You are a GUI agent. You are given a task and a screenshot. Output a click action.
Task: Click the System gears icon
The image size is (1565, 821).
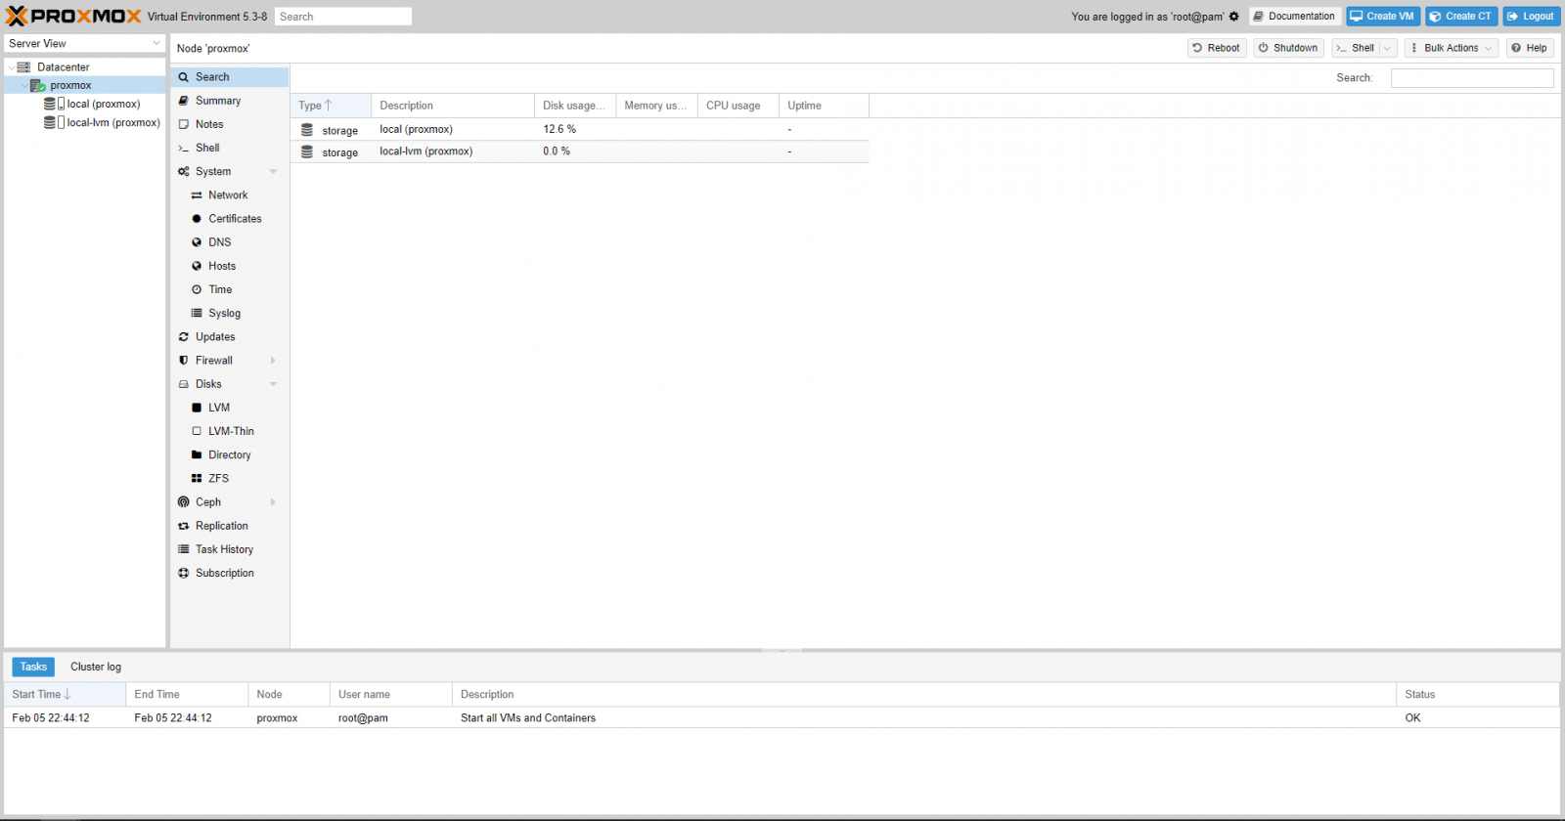pos(183,172)
